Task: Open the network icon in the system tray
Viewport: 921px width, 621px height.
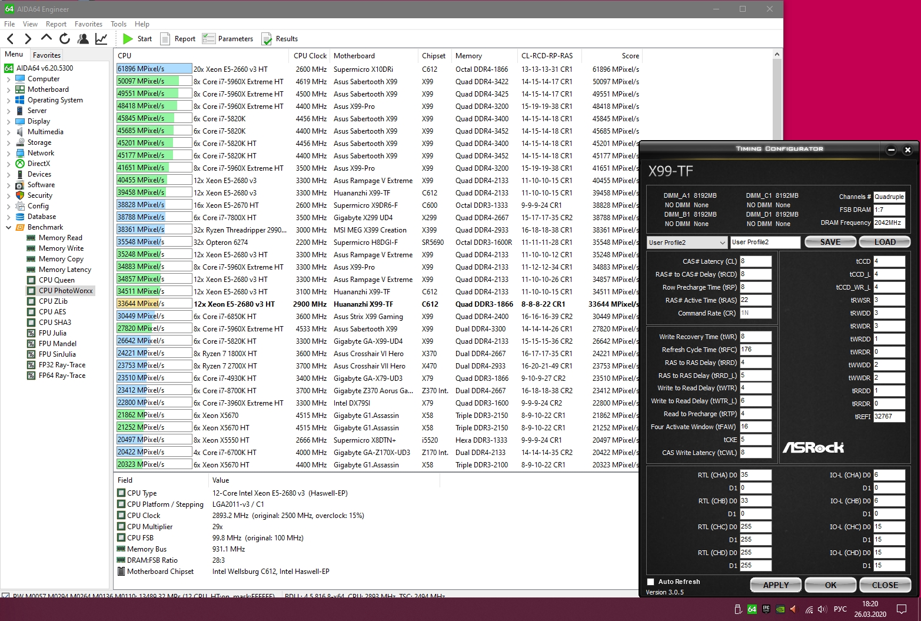Action: [x=809, y=609]
